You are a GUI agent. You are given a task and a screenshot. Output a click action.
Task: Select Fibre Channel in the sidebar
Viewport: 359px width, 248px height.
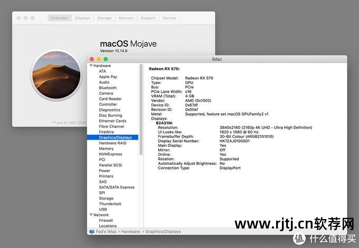click(111, 126)
